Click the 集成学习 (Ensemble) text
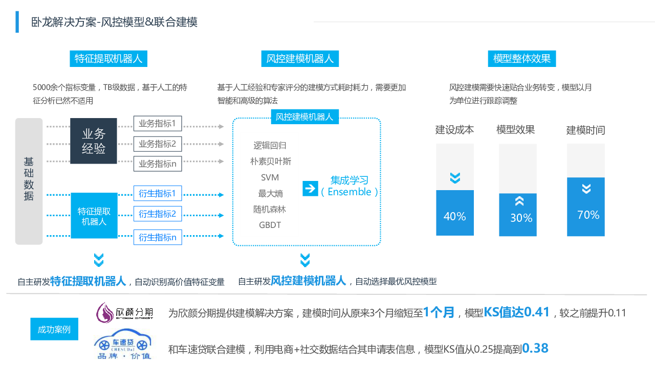 [350, 187]
